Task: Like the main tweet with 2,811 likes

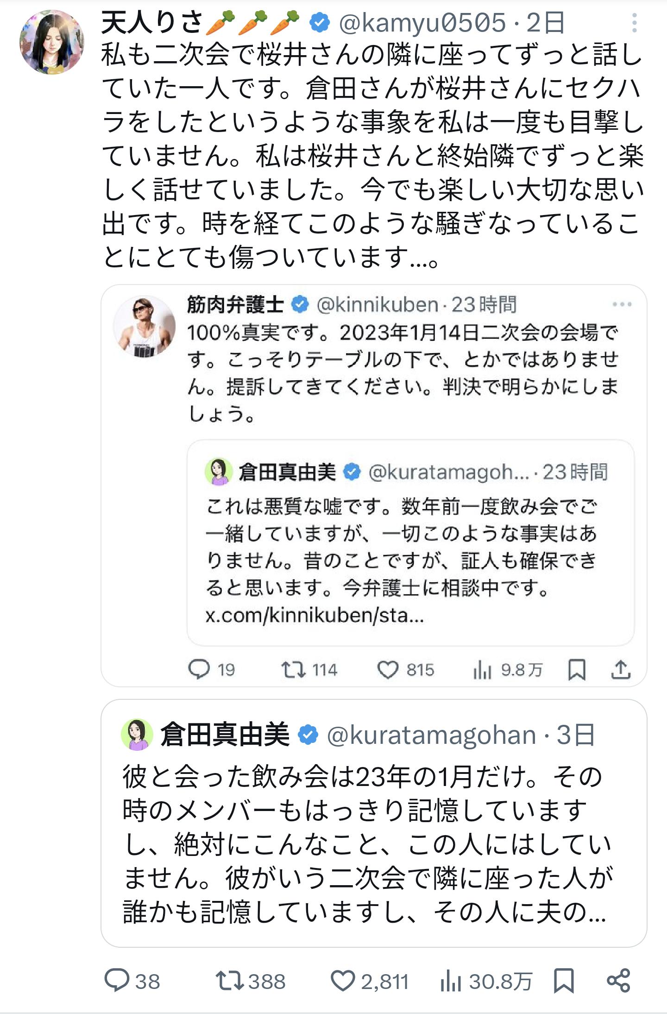Action: click(342, 980)
